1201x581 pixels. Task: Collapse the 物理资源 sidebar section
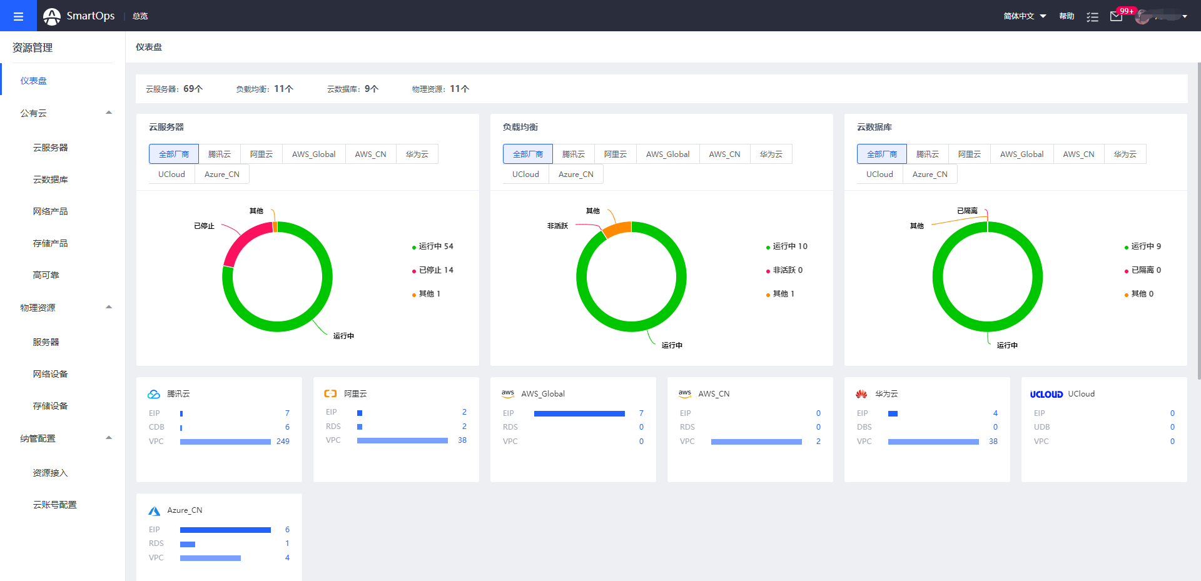(x=109, y=308)
